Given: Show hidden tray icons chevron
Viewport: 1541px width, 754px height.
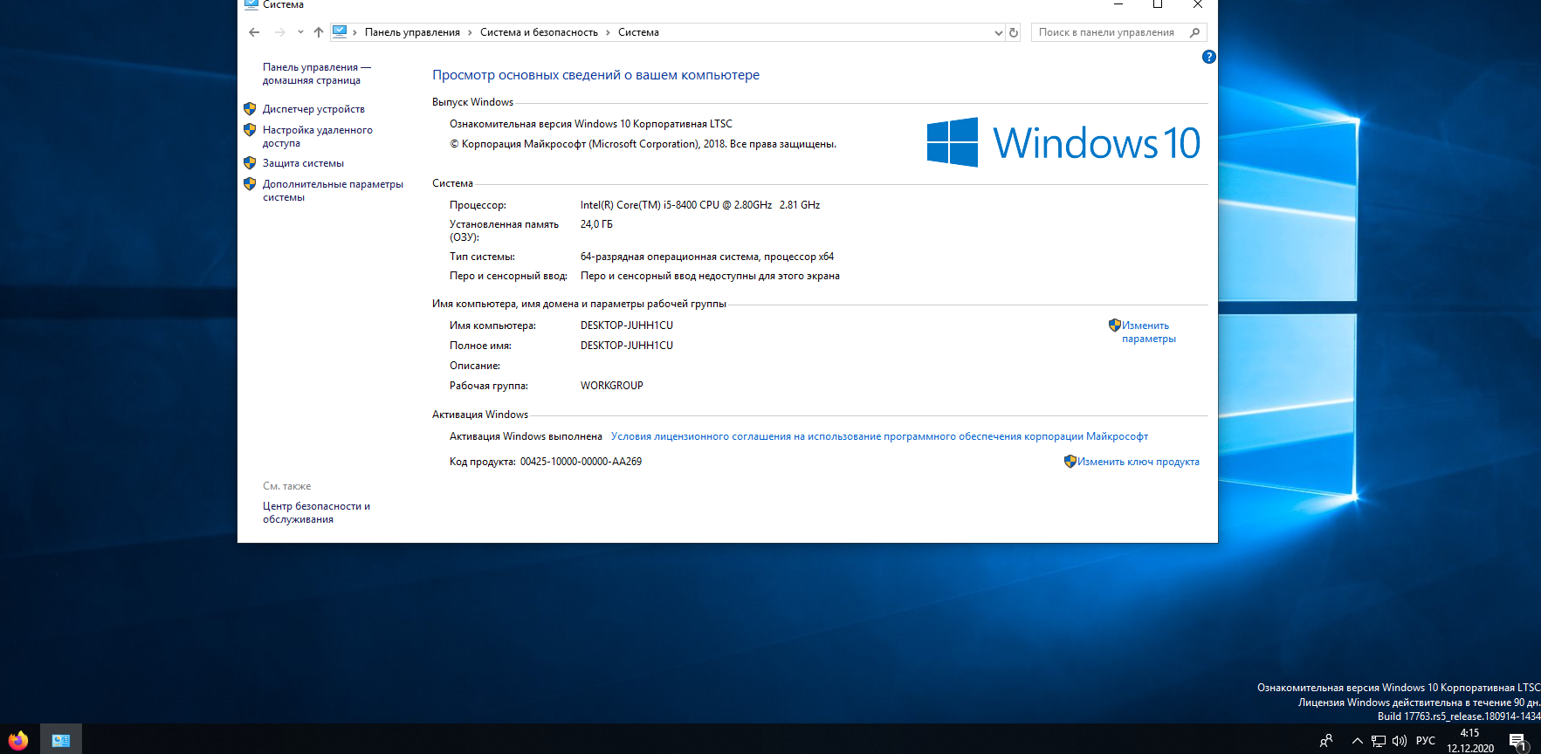Looking at the screenshot, I should point(1357,741).
